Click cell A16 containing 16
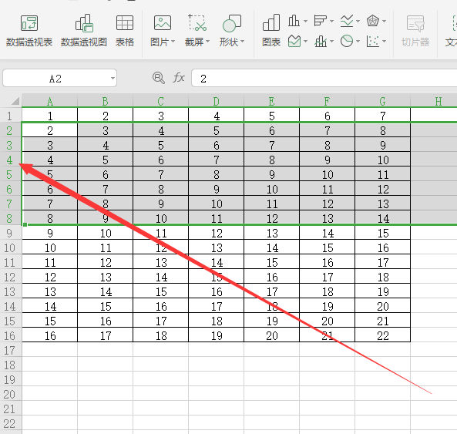The width and height of the screenshot is (457, 434). [50, 335]
